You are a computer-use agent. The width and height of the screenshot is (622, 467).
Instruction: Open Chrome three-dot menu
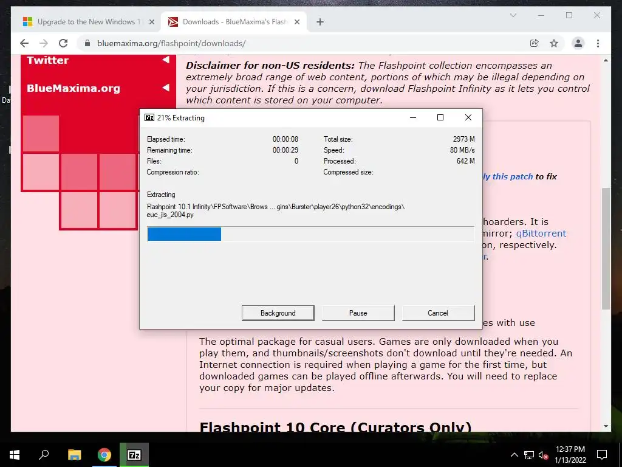click(598, 43)
